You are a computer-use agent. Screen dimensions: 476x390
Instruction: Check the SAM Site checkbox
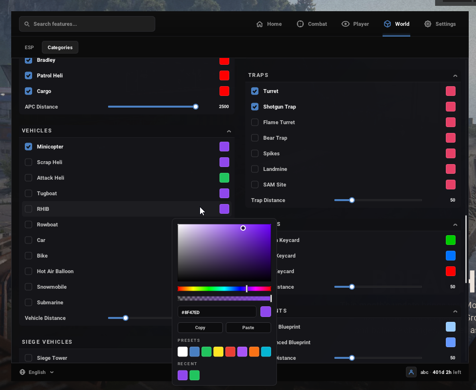pyautogui.click(x=255, y=185)
